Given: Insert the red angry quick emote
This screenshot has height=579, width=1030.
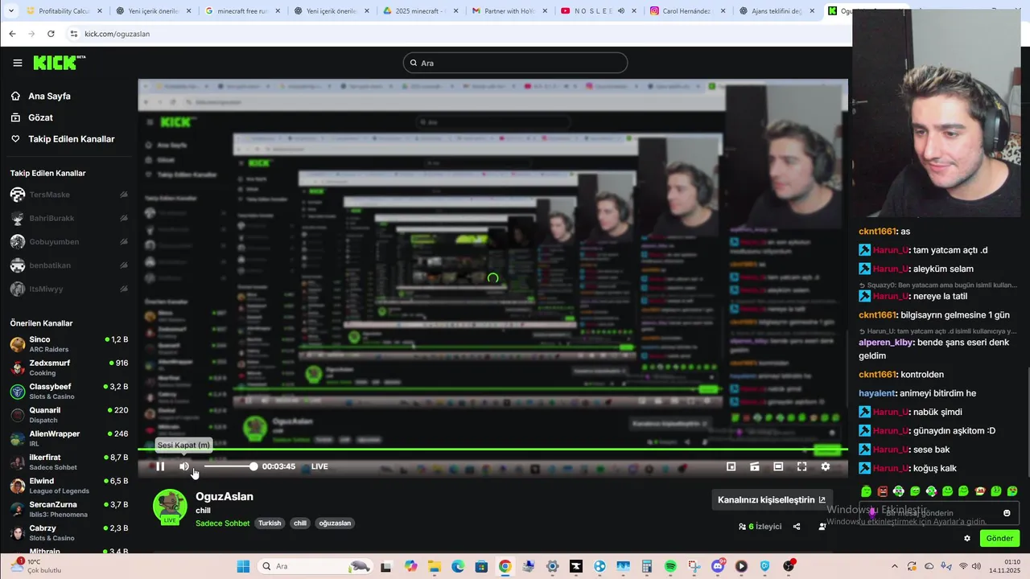Looking at the screenshot, I should point(883,491).
